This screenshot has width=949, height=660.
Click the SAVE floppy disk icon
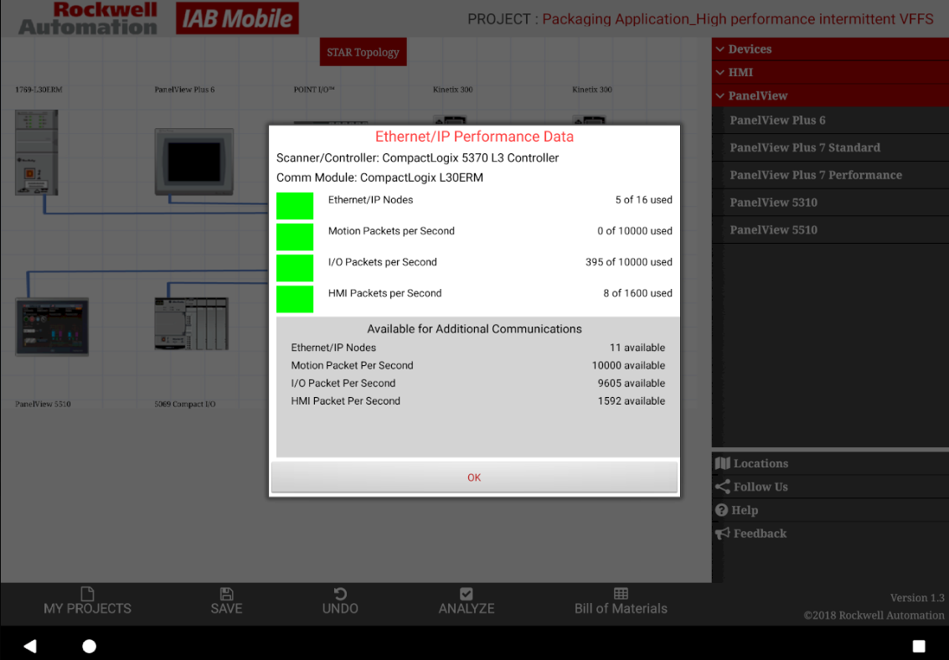[x=226, y=594]
